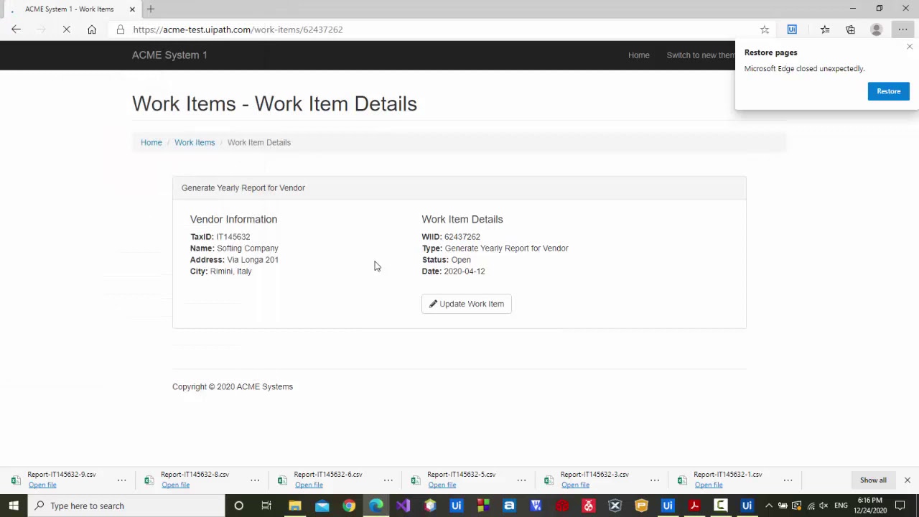This screenshot has width=919, height=517.
Task: Go to browser Home page
Action: coord(92,29)
